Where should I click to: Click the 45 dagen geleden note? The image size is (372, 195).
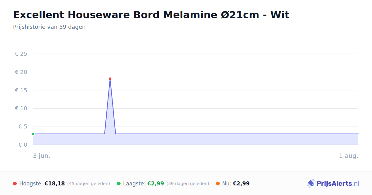pos(89,184)
